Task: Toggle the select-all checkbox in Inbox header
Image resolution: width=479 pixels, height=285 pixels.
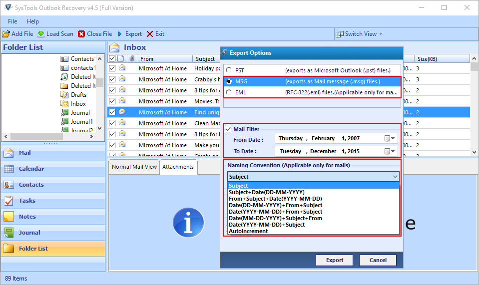Action: click(x=112, y=58)
